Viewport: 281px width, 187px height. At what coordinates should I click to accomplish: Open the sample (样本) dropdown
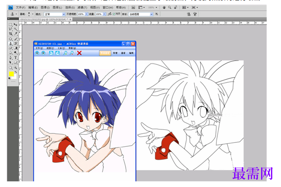pos(141,14)
